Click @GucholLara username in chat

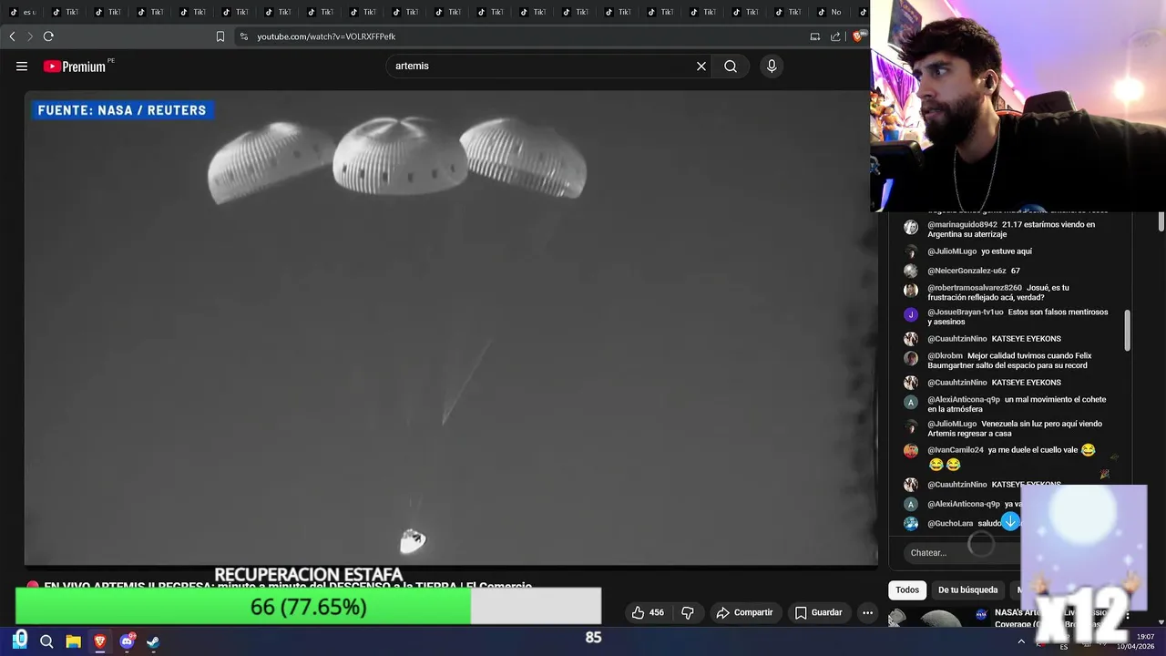point(950,524)
